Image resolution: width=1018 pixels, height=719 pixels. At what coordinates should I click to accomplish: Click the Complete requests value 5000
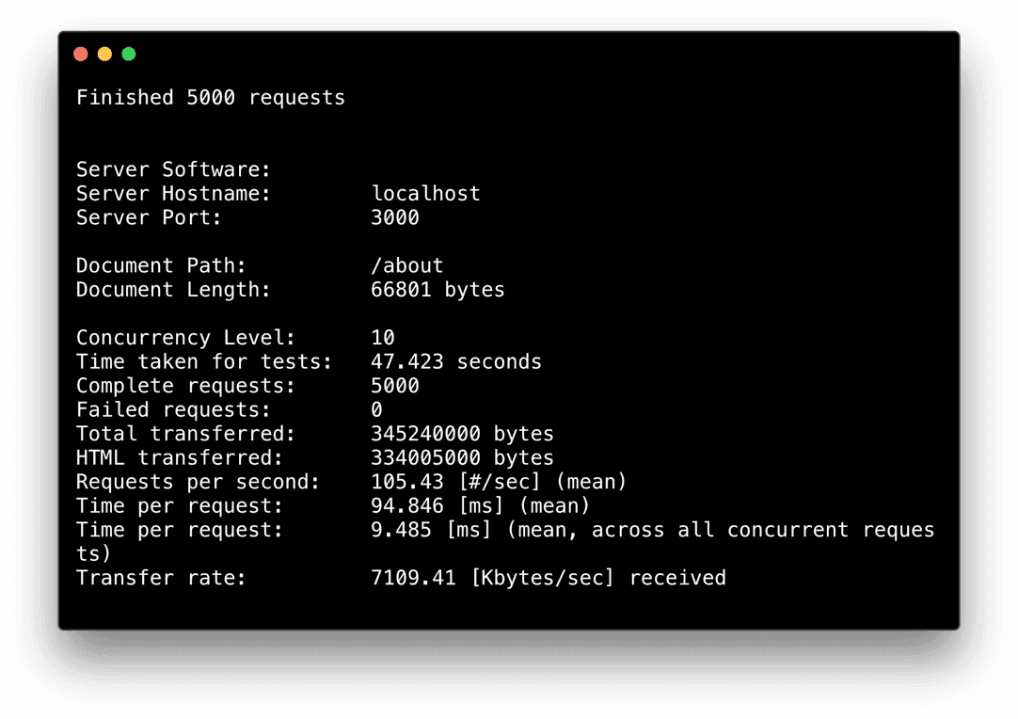click(395, 386)
